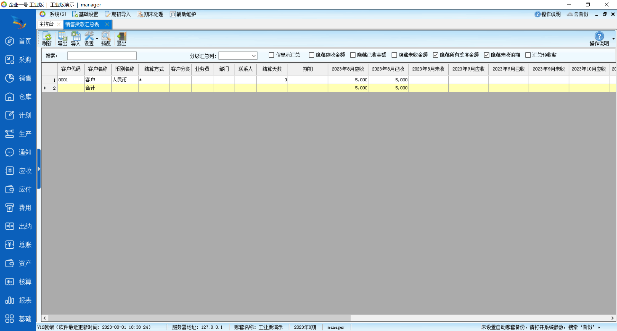This screenshot has width=617, height=331.
Task: Open the 设置 dropdown arrow in the toolbar
Action: pyautogui.click(x=97, y=39)
